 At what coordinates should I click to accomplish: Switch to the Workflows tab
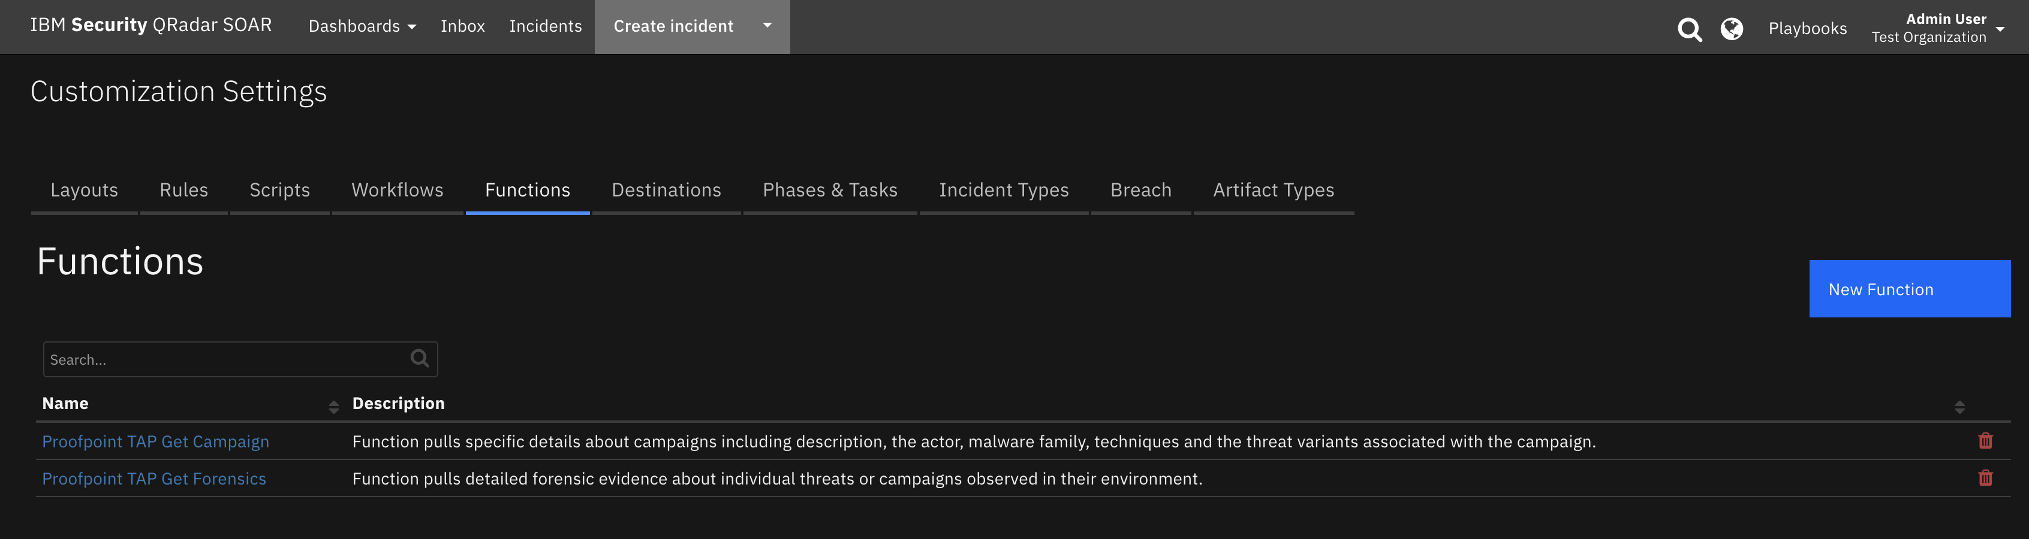(397, 190)
